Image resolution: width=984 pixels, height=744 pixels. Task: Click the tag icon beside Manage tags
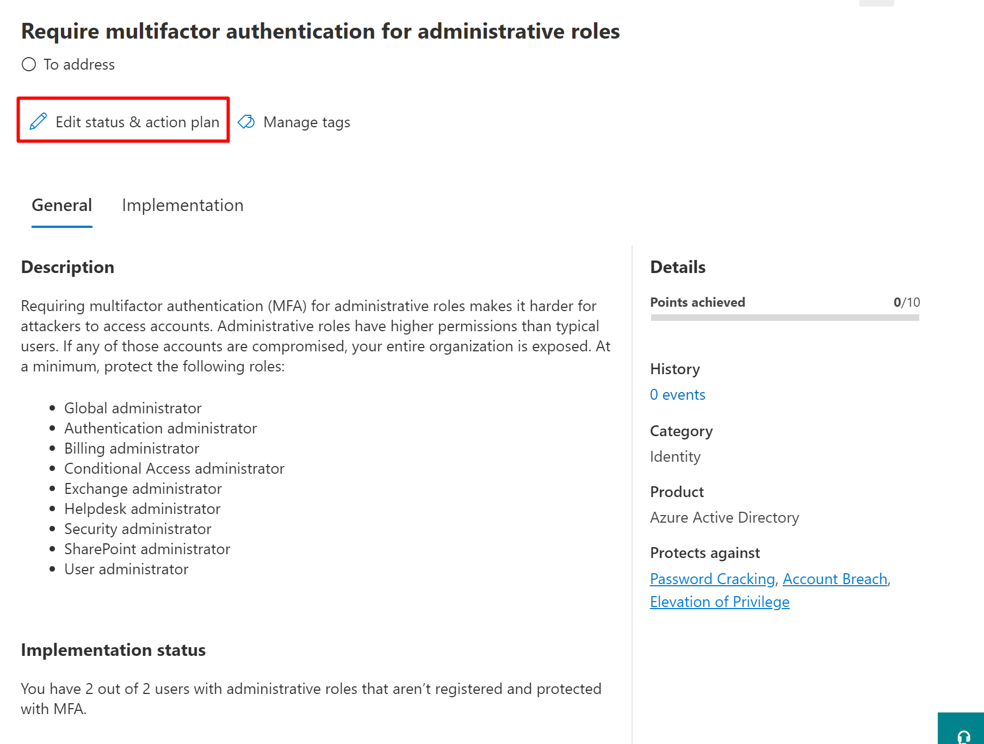[x=246, y=122]
